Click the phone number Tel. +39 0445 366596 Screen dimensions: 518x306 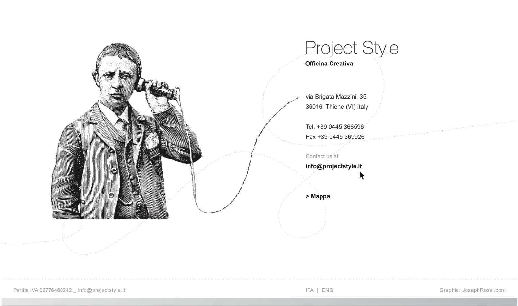334,127
